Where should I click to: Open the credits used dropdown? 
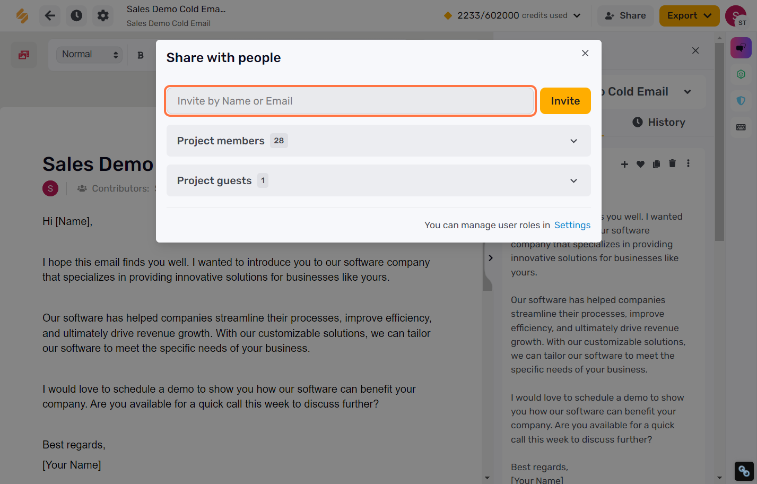[512, 16]
